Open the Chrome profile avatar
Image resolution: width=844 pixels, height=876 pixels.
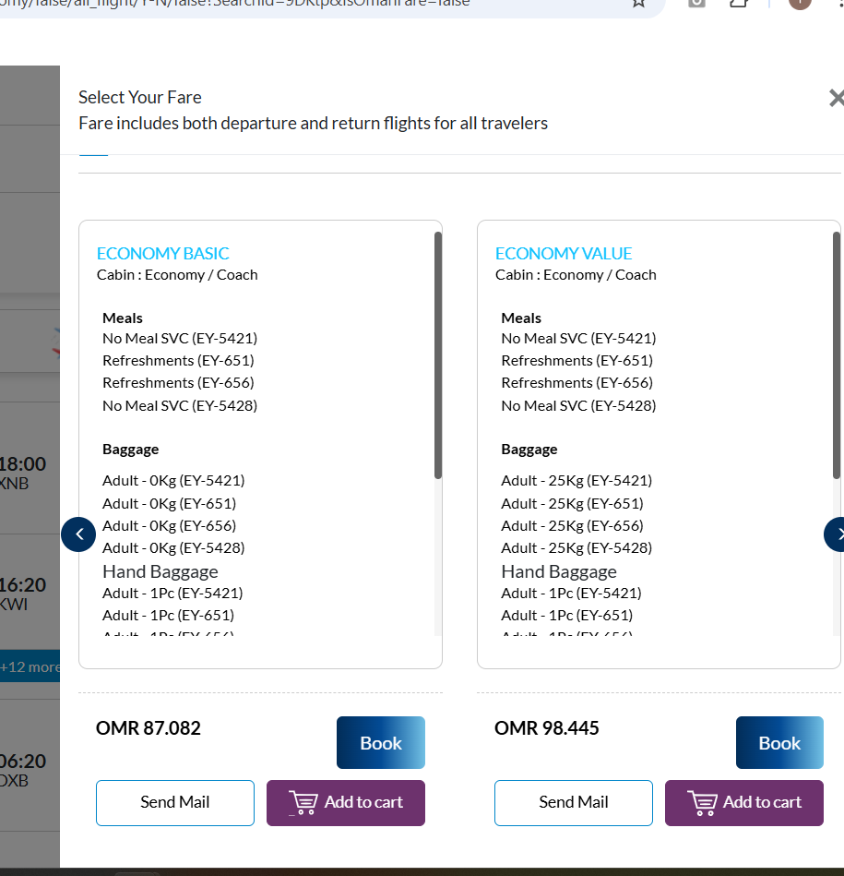tap(799, 3)
